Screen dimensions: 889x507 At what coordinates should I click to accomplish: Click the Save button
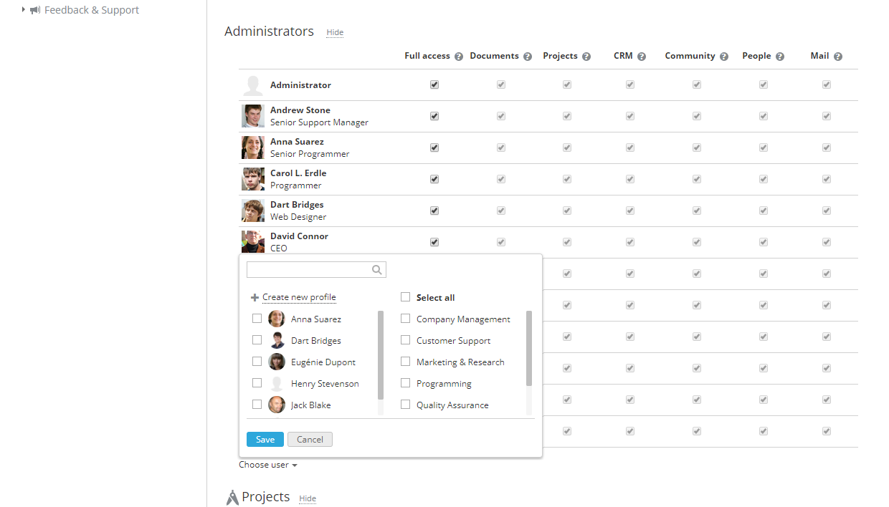[265, 439]
